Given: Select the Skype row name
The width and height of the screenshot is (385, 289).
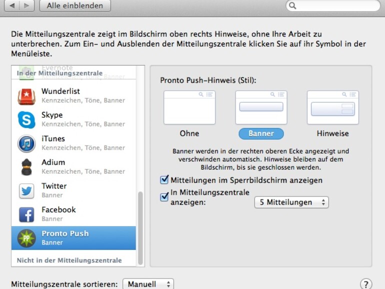Looking at the screenshot, I should 52,115.
